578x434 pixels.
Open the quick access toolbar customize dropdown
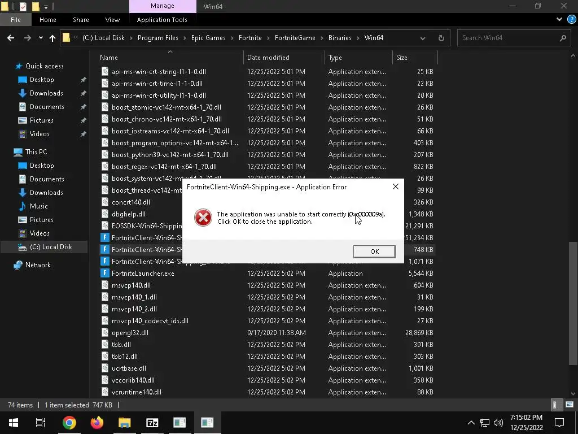point(46,7)
